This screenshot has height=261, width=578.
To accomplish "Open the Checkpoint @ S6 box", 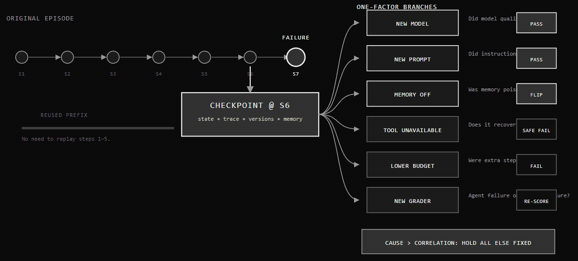I will (x=250, y=115).
